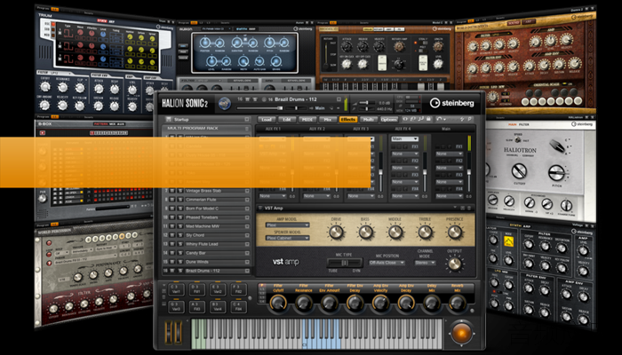The height and width of the screenshot is (355, 622).
Task: Solo the Phased Tonebars slot
Action: coord(179,217)
